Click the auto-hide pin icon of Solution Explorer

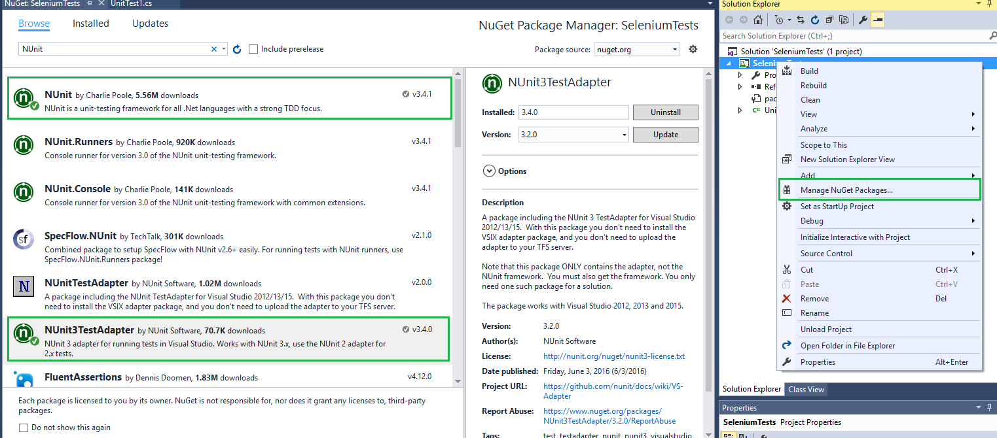click(x=989, y=4)
